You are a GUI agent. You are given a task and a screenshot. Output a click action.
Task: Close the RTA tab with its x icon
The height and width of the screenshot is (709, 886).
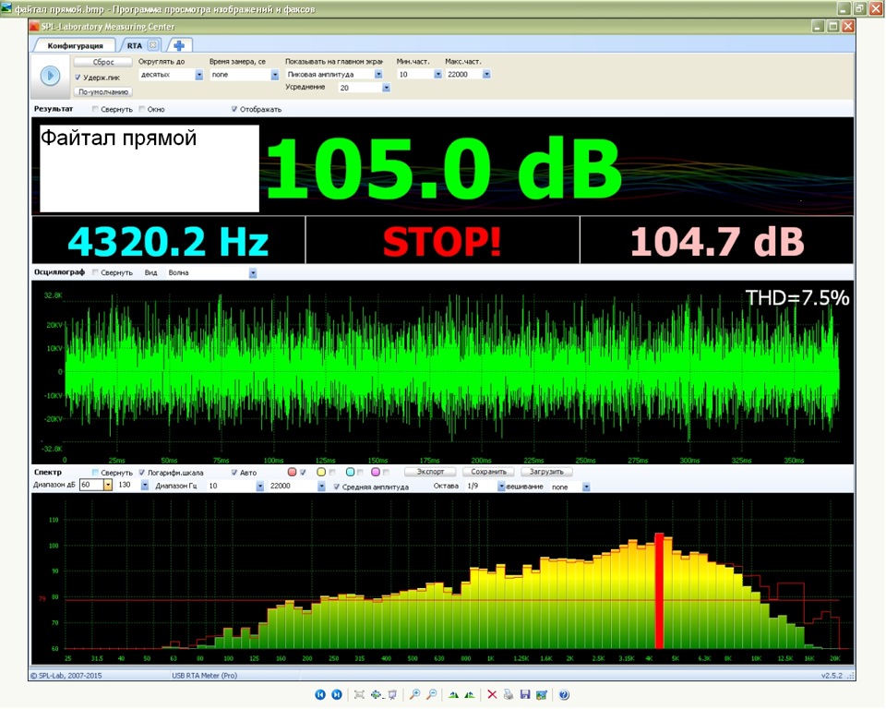tap(152, 45)
